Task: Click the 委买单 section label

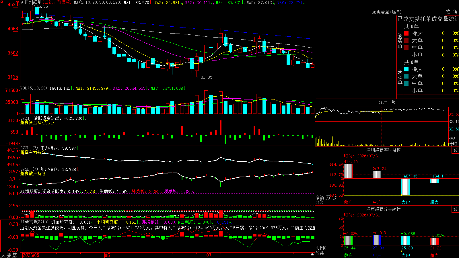Action: [x=400, y=41]
